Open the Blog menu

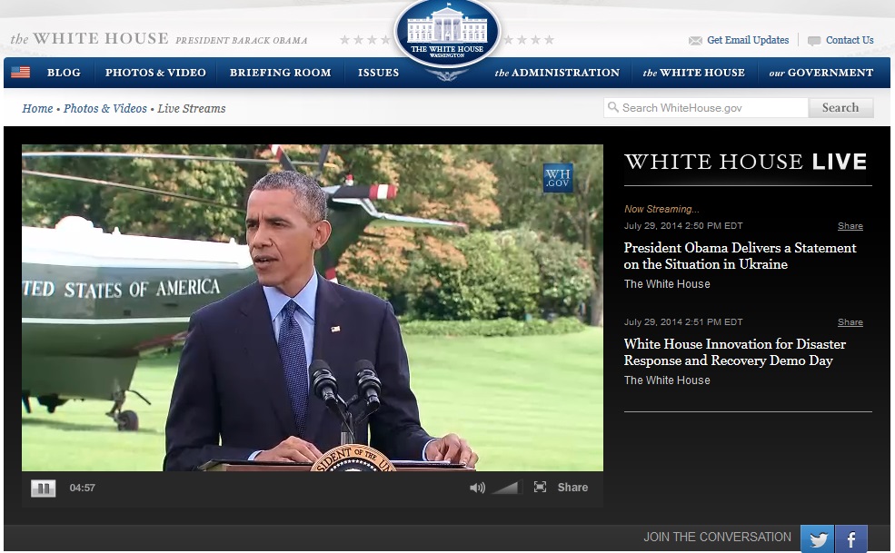click(64, 73)
